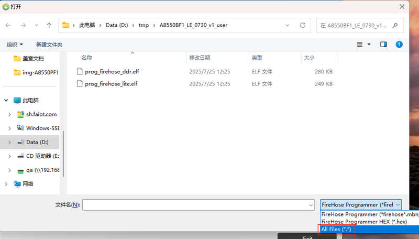Toggle the preview pane icon
This screenshot has height=239, width=419.
coord(383,45)
